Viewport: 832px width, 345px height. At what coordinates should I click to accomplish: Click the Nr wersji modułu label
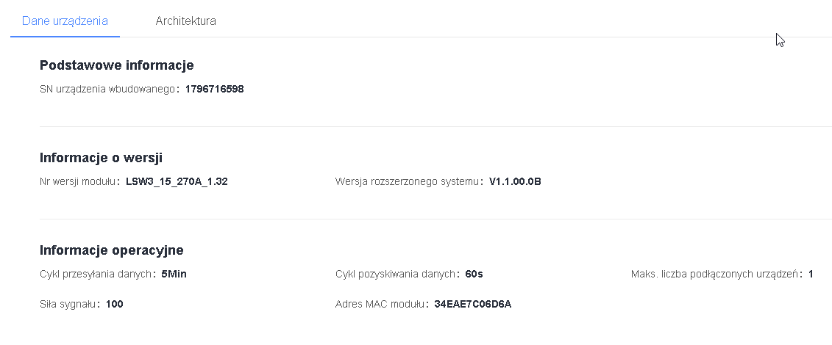[79, 182]
